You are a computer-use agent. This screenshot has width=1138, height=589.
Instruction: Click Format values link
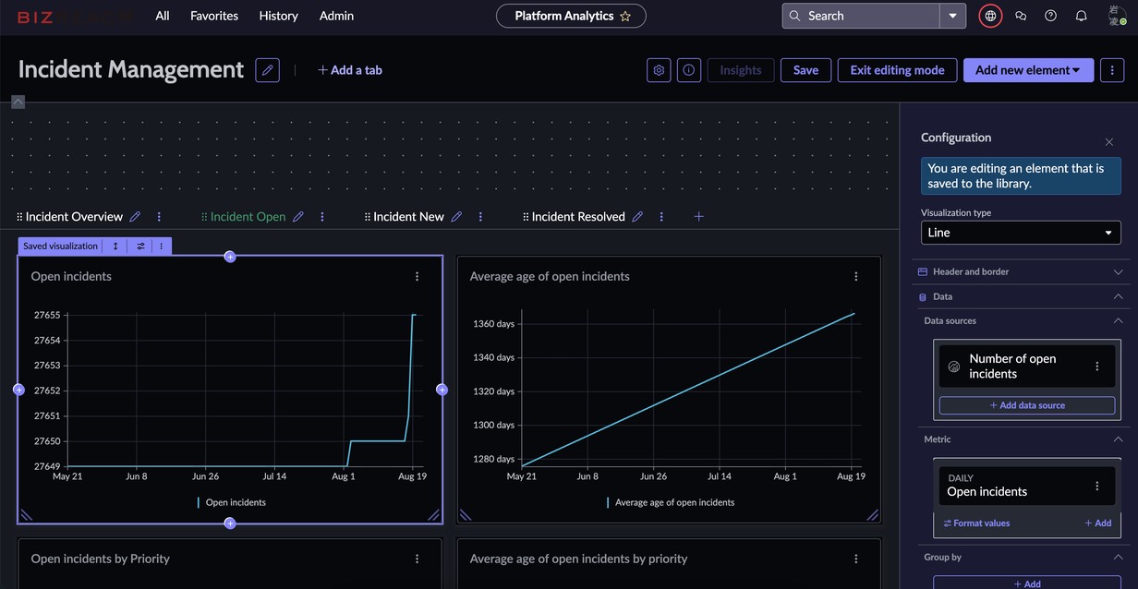coord(976,523)
